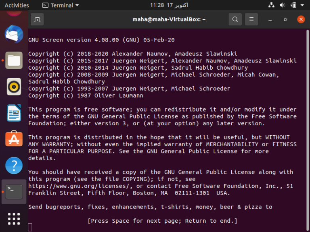Open clock and calendar panel
This screenshot has height=232, width=310.
click(169, 5)
